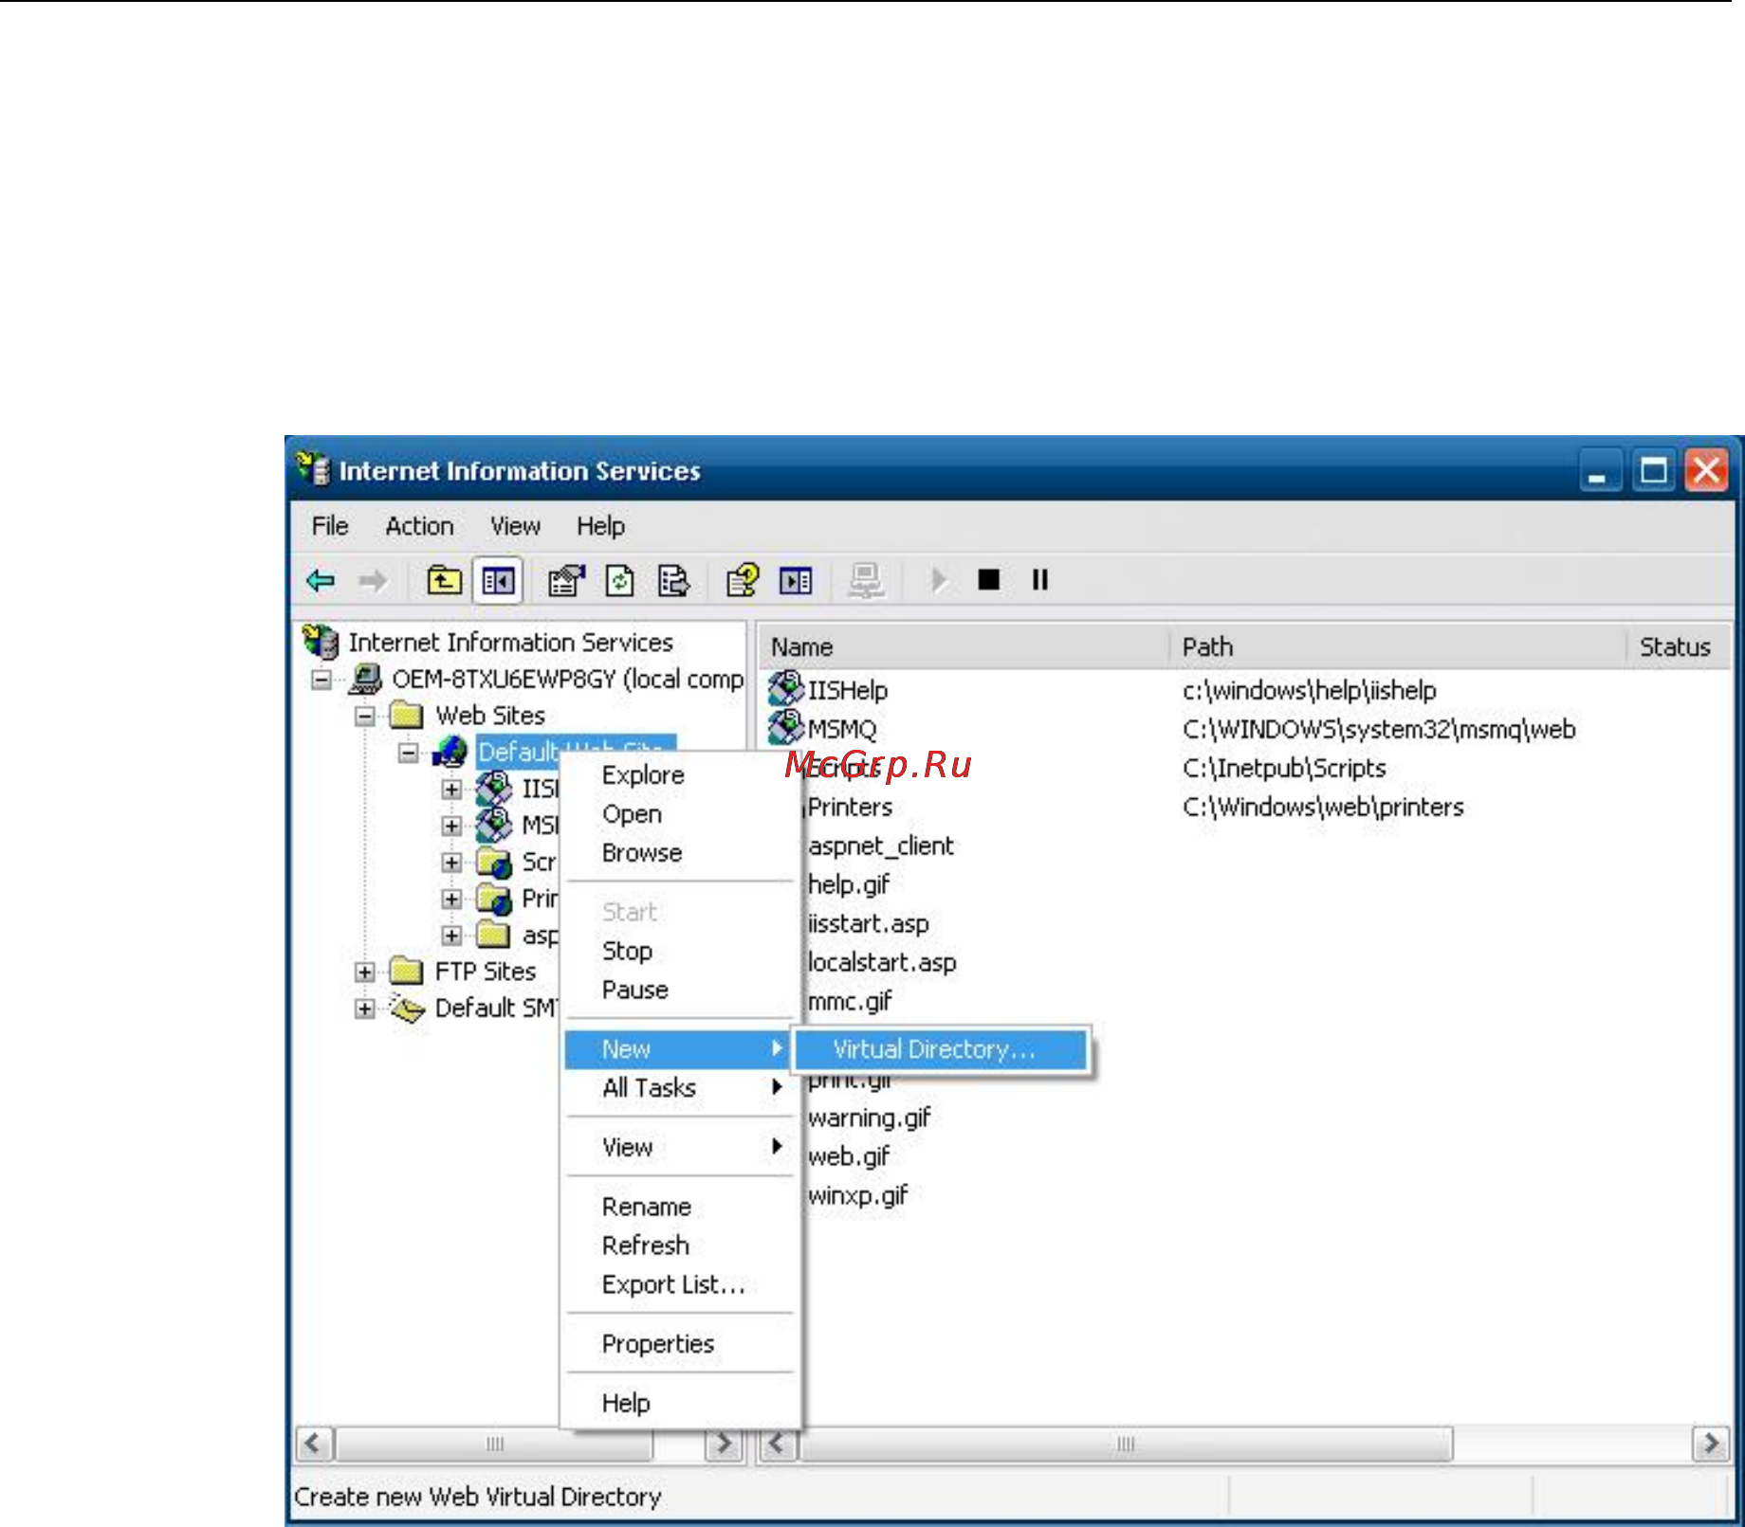
Task: Collapse the OEM-8TXU6EWP8GY computer node
Action: pos(321,680)
